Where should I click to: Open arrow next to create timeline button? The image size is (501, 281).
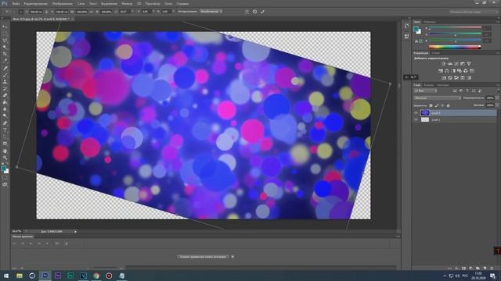(x=232, y=257)
